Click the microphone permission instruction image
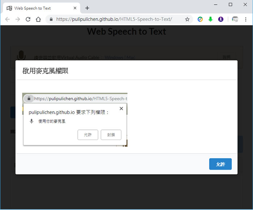The height and width of the screenshot is (210, 253). pyautogui.click(x=75, y=120)
